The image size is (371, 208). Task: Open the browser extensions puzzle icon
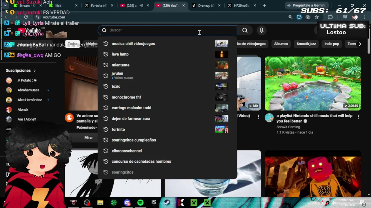330,17
